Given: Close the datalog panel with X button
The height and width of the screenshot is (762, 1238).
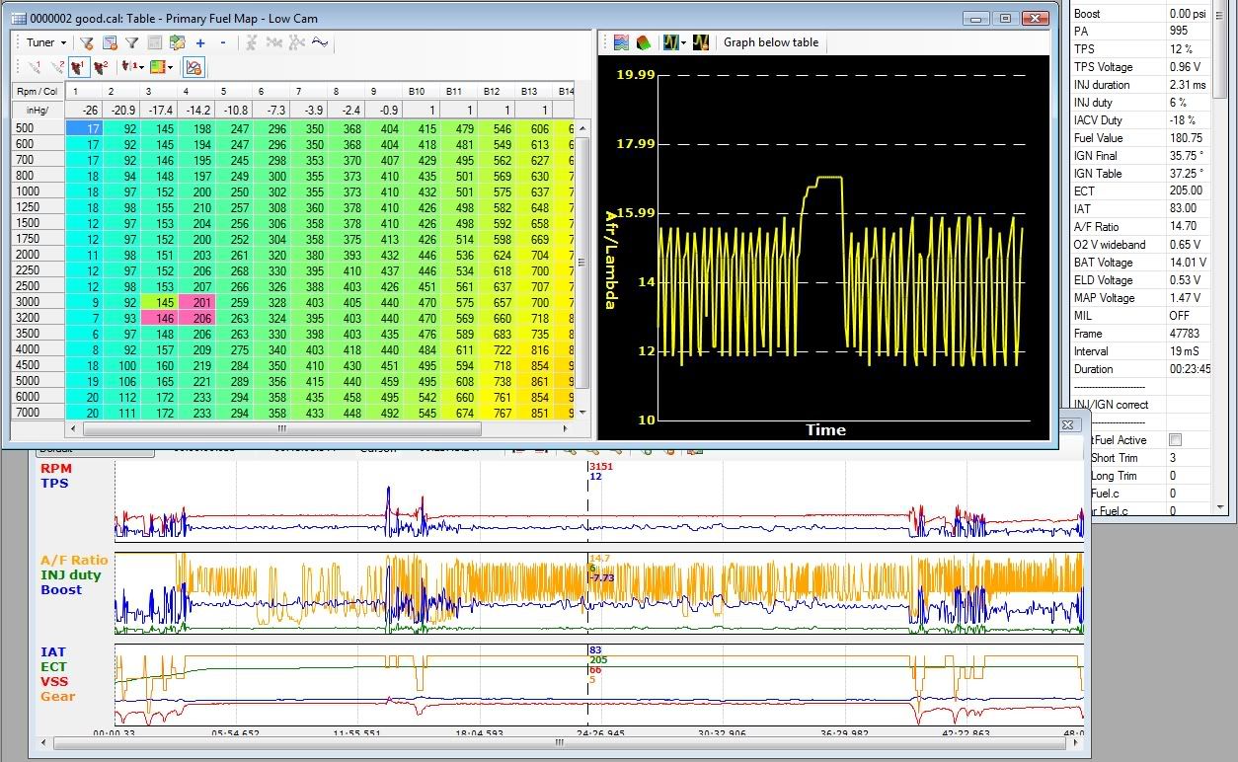Looking at the screenshot, I should 1067,424.
